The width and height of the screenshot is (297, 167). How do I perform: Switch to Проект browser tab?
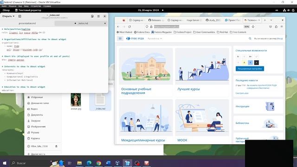pyautogui.click(x=232, y=20)
